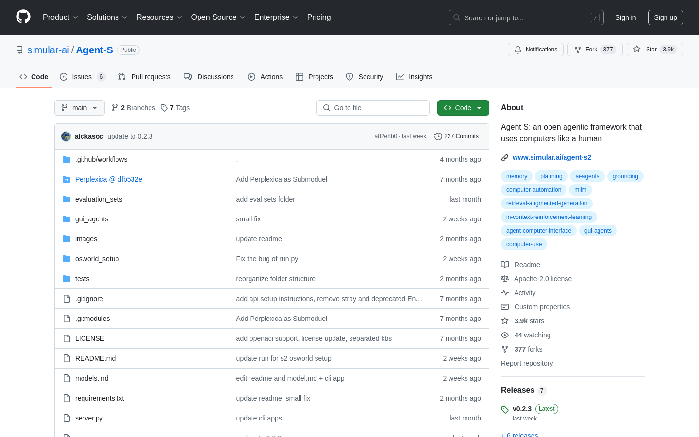Click the images folder icon
699x437 pixels.
[x=67, y=239]
